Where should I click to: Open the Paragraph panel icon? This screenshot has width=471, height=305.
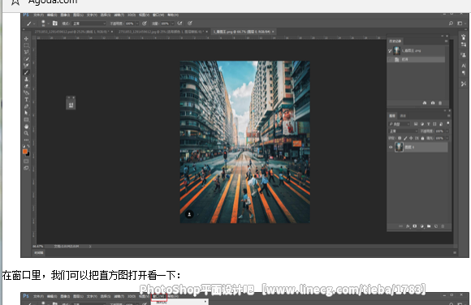click(x=464, y=73)
